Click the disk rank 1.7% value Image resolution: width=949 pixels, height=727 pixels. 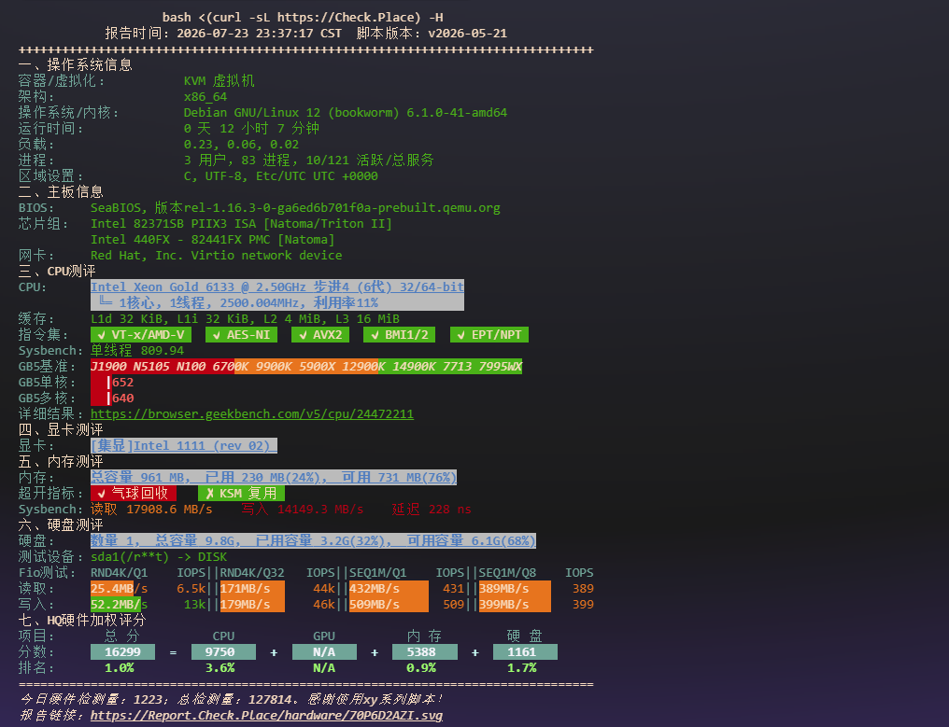pyautogui.click(x=522, y=667)
